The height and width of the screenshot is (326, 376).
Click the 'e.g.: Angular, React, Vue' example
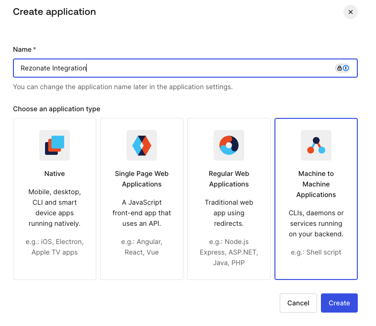[x=142, y=247]
